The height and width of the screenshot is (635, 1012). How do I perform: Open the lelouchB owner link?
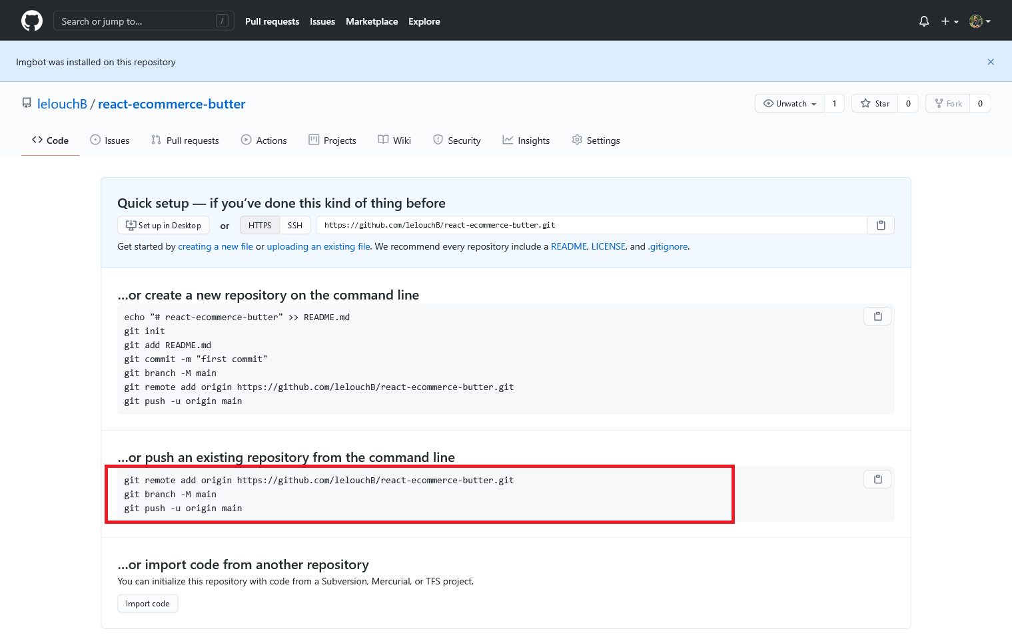pyautogui.click(x=62, y=104)
